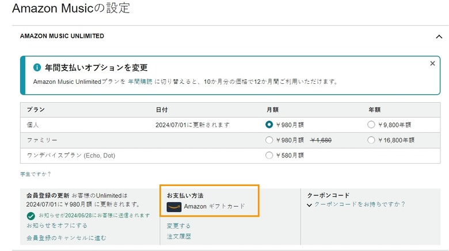Click the Amazon Musicの設定 page title

pyautogui.click(x=71, y=8)
